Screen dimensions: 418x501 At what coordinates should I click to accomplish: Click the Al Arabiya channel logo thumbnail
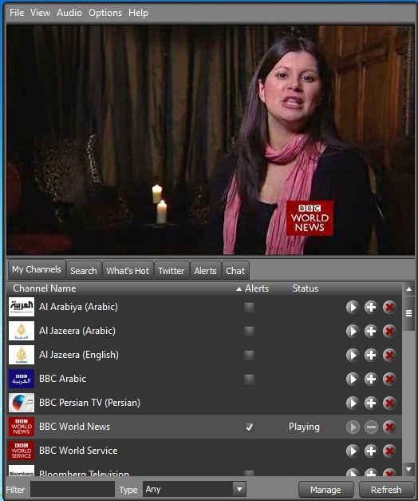click(22, 307)
